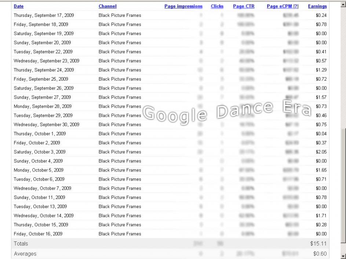Select date Friday, September 18, 2009
This screenshot has width=346, height=259.
tap(41, 25)
